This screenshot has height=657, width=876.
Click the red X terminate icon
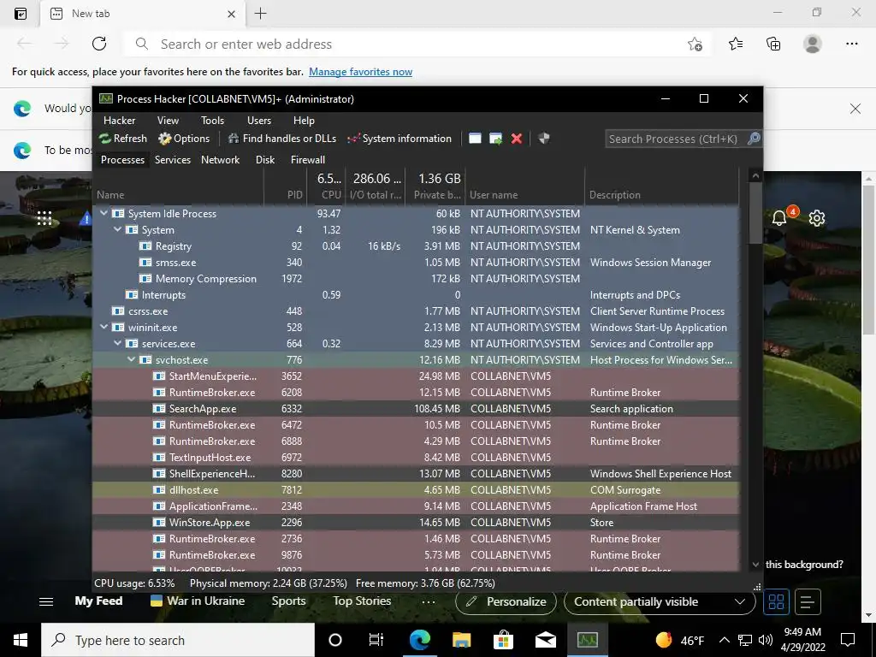517,139
